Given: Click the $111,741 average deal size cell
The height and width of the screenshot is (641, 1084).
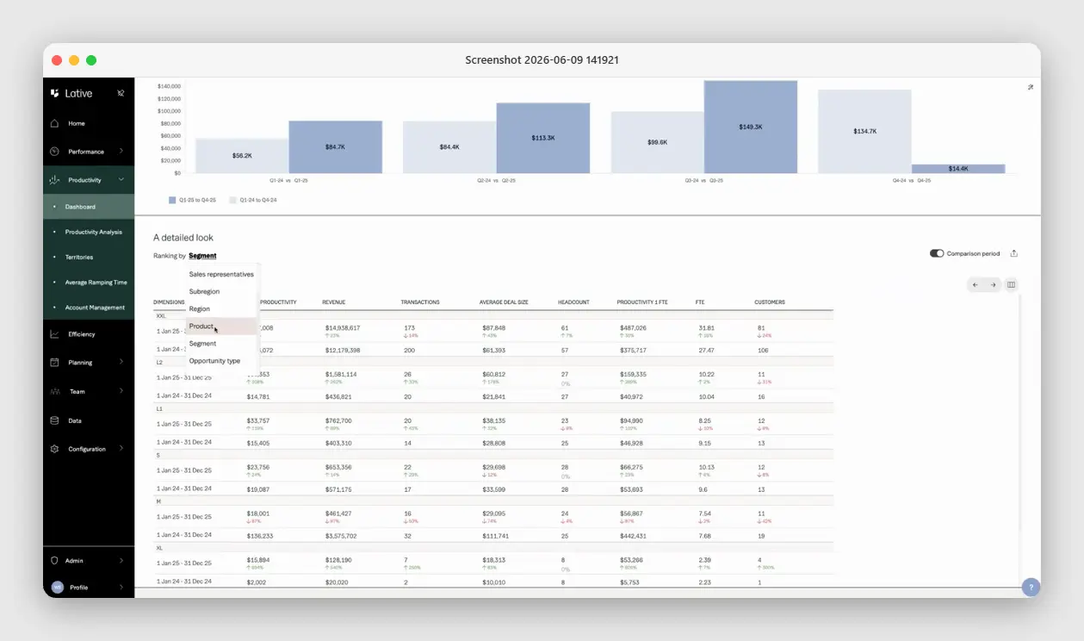Looking at the screenshot, I should coord(495,536).
